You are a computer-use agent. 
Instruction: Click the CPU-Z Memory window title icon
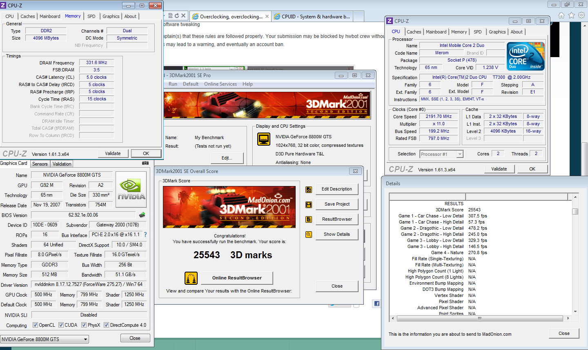[4, 5]
